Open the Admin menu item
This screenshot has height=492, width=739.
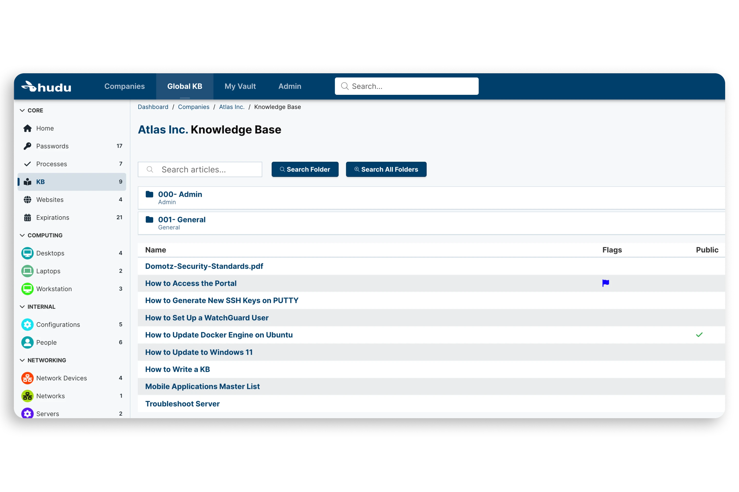pos(289,86)
